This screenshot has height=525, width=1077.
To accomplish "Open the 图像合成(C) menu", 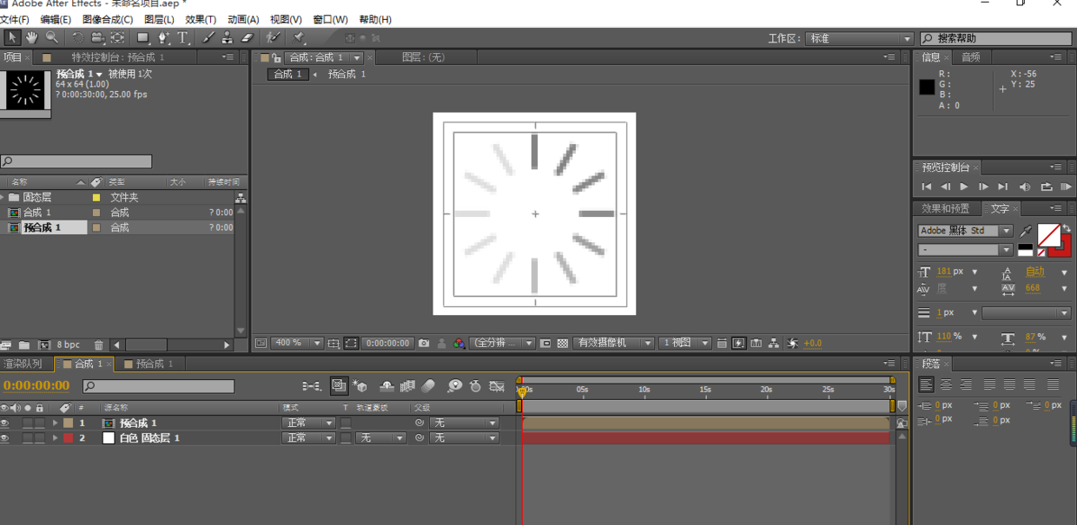I will 108,19.
